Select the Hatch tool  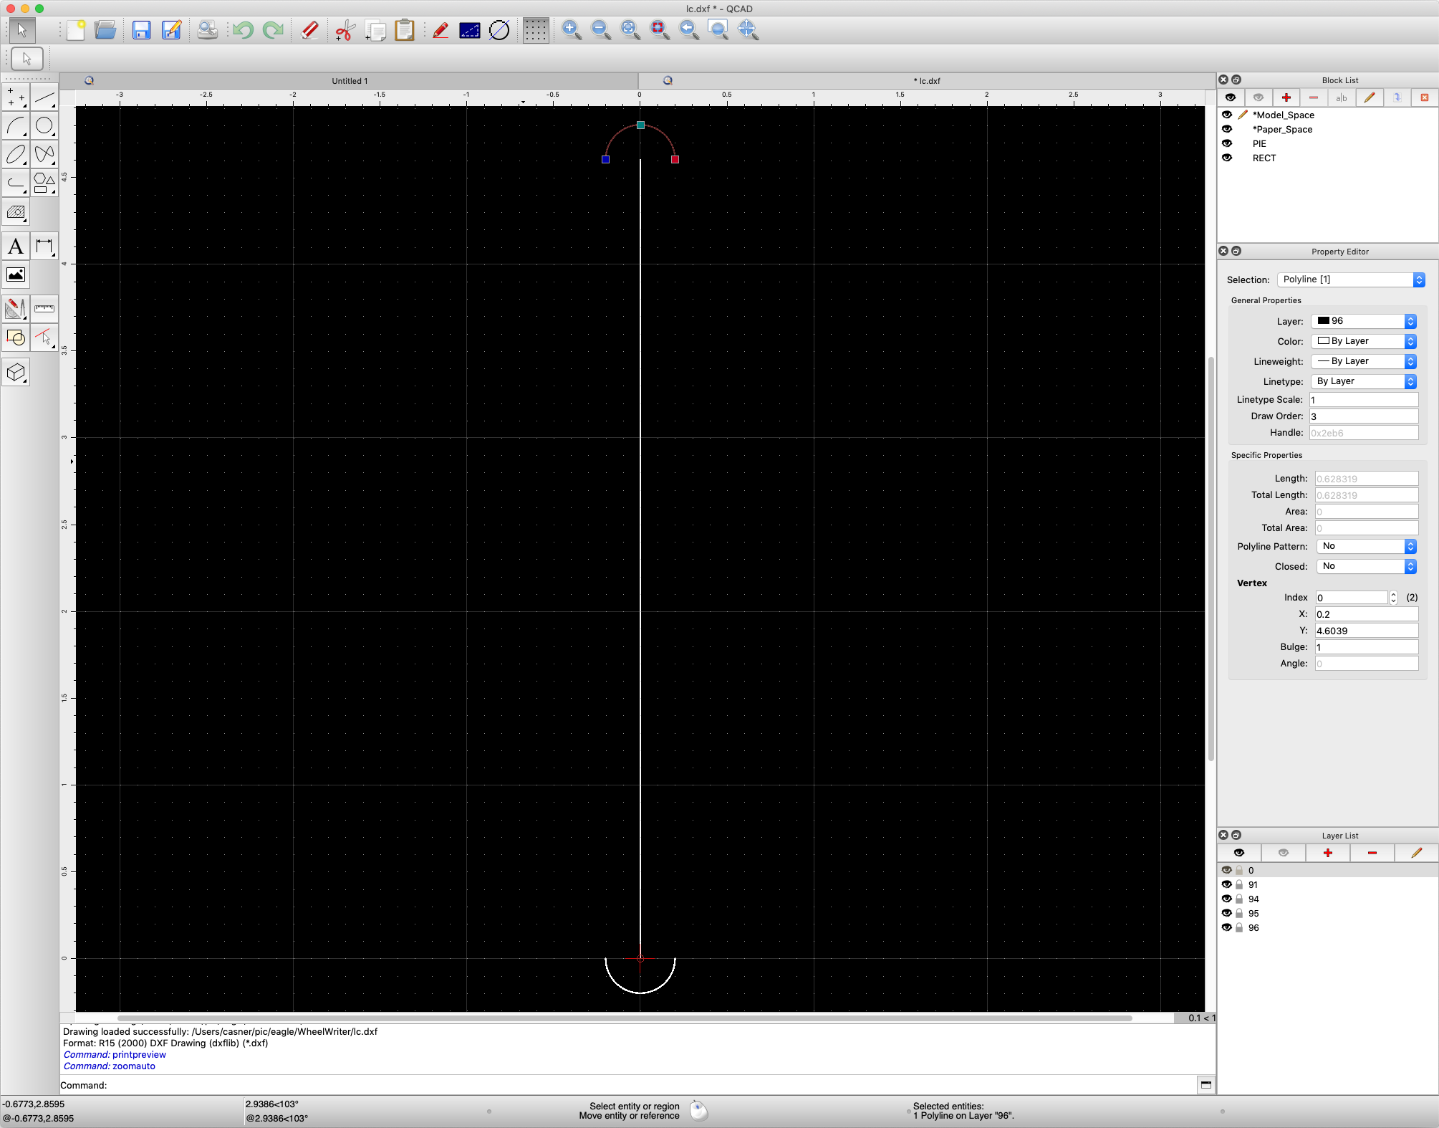[x=16, y=212]
